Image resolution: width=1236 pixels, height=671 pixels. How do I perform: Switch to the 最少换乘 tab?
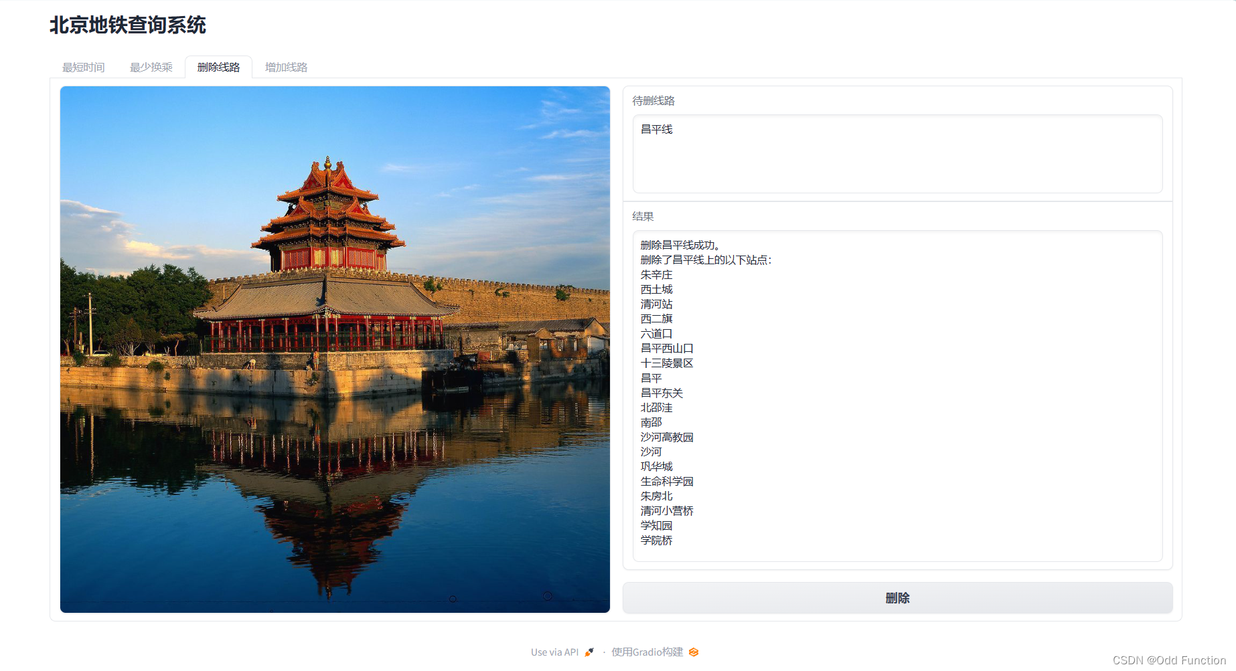(x=151, y=67)
